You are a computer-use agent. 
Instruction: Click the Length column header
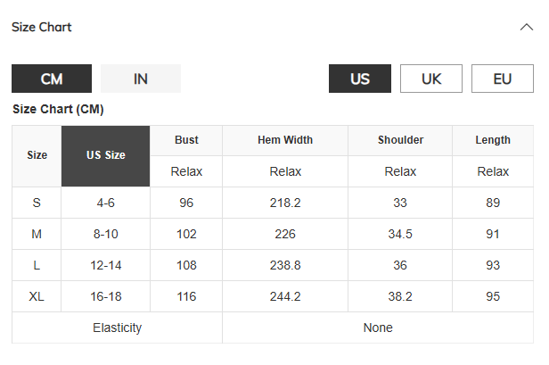(x=493, y=140)
